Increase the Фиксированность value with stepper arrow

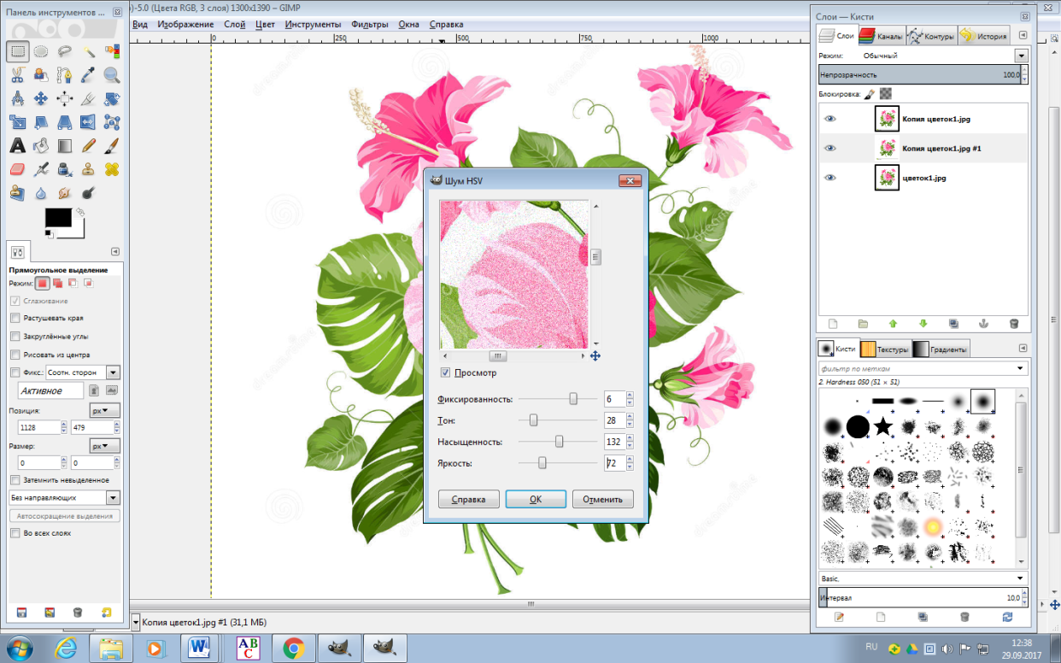630,396
